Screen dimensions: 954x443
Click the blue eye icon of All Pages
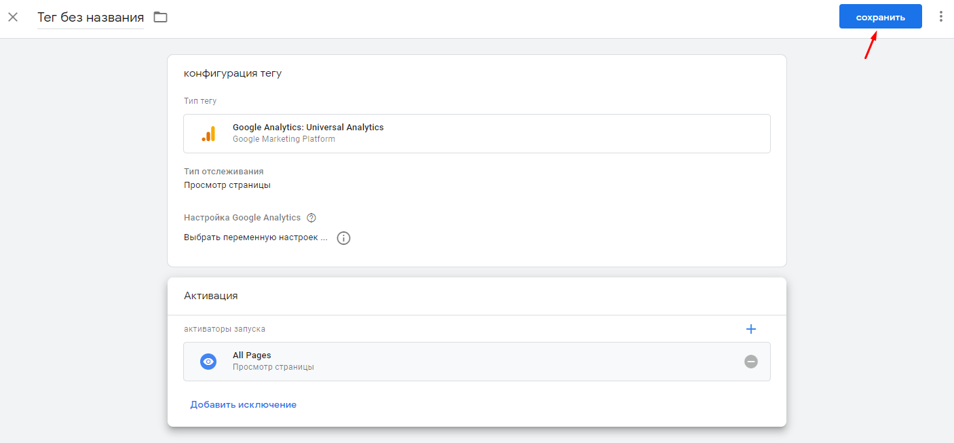point(208,362)
